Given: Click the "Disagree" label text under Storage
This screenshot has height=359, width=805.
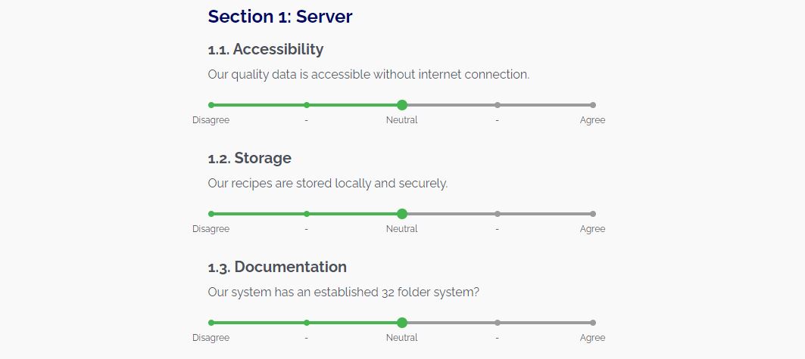Looking at the screenshot, I should (211, 229).
